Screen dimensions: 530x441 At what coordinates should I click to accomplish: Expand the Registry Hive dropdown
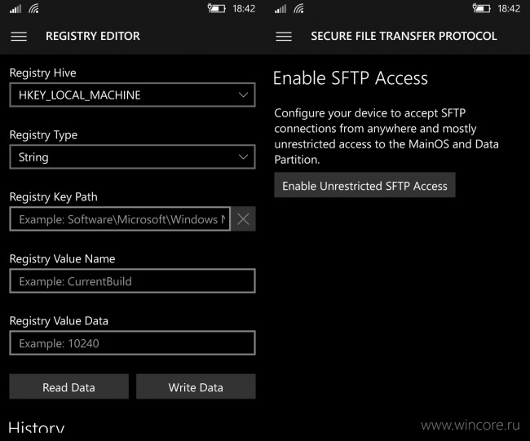[x=132, y=95]
